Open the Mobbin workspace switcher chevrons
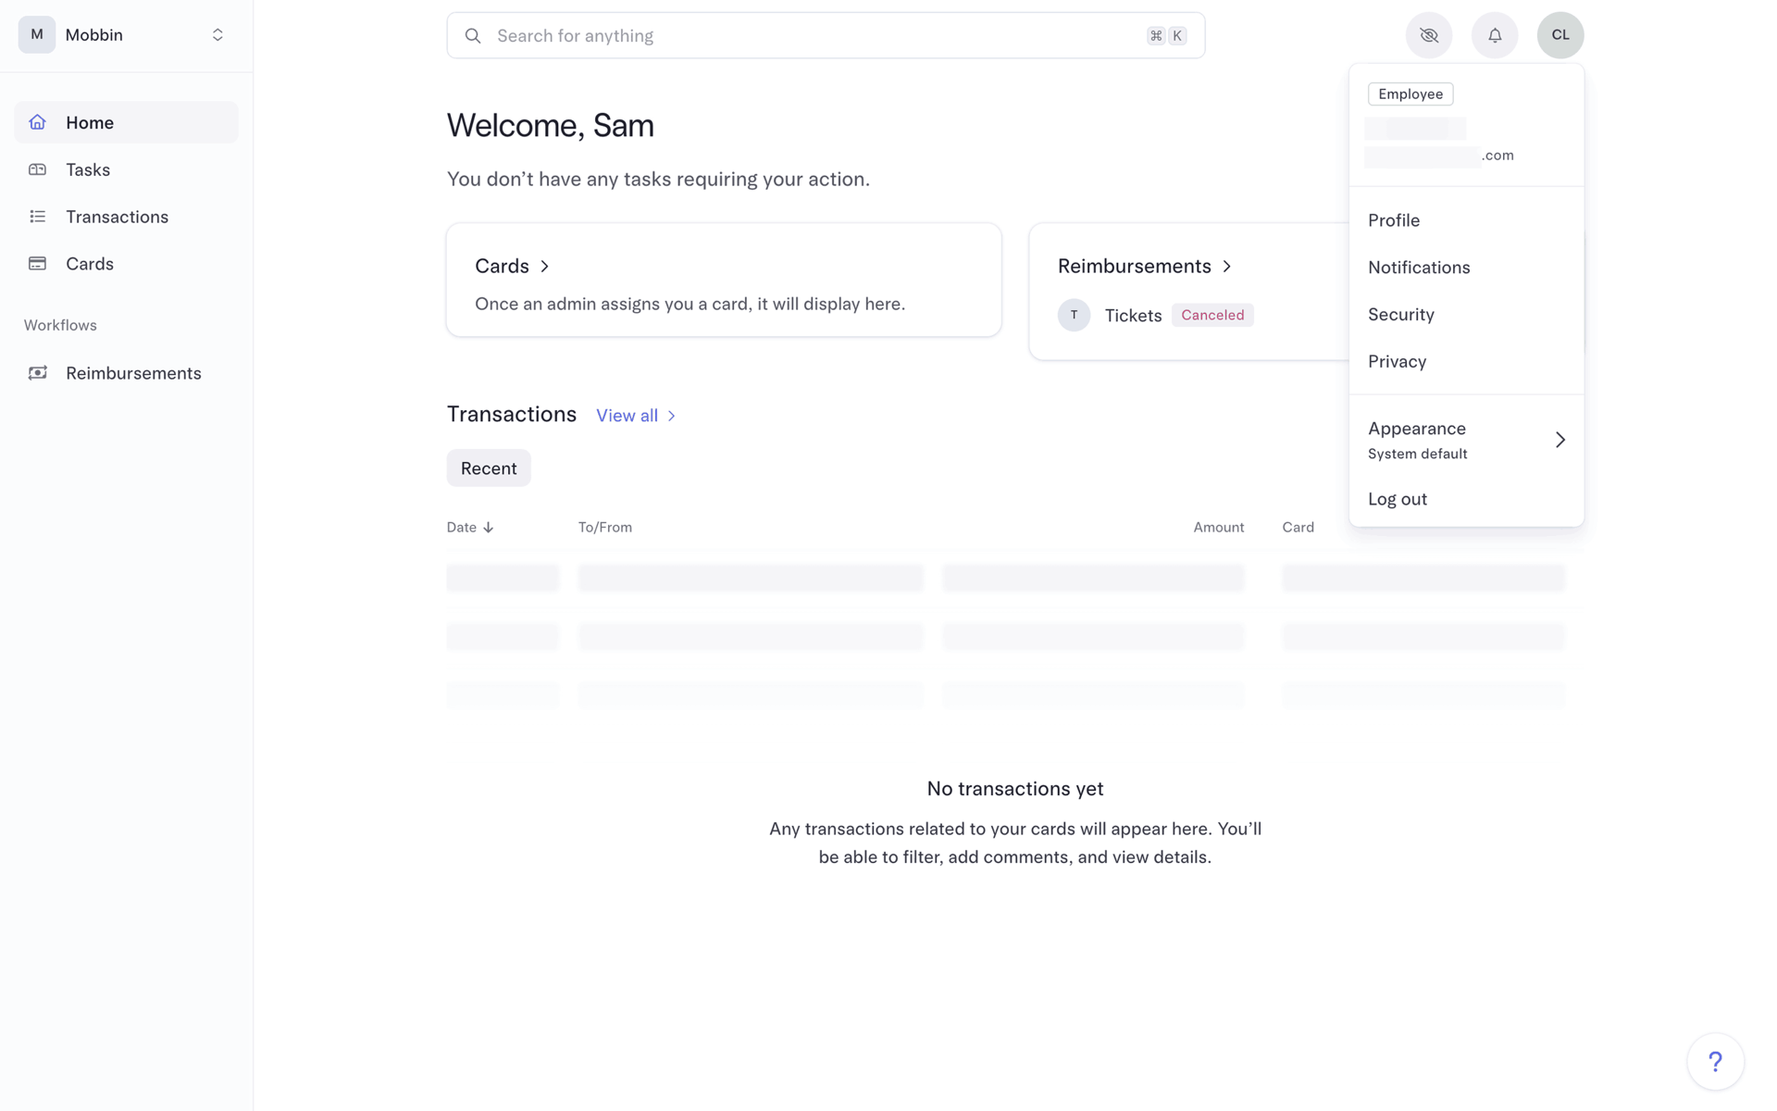The width and height of the screenshot is (1777, 1111). [x=217, y=35]
